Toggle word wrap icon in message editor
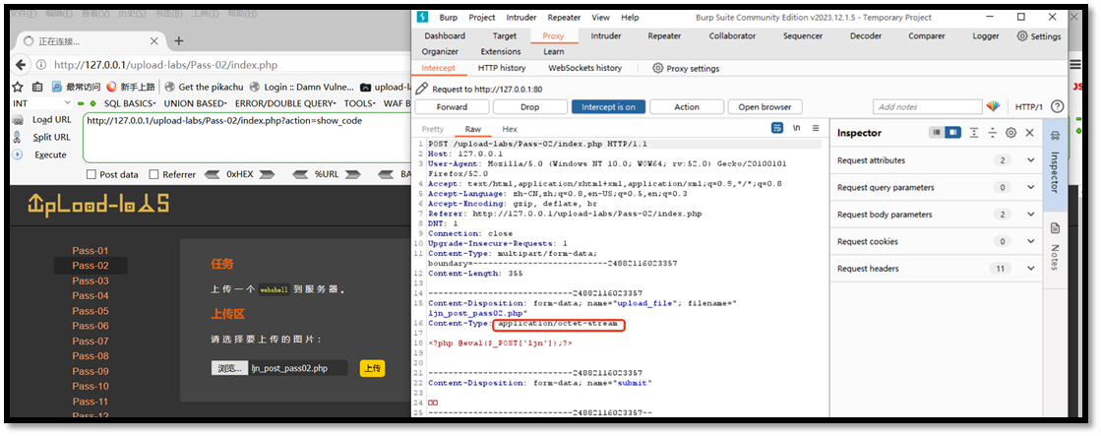Screen dimensions: 1101x436 777,129
